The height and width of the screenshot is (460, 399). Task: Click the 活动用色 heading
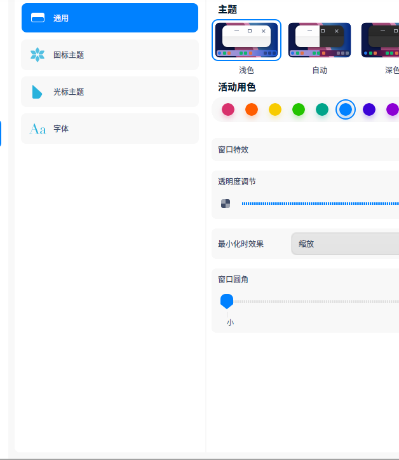pos(237,87)
